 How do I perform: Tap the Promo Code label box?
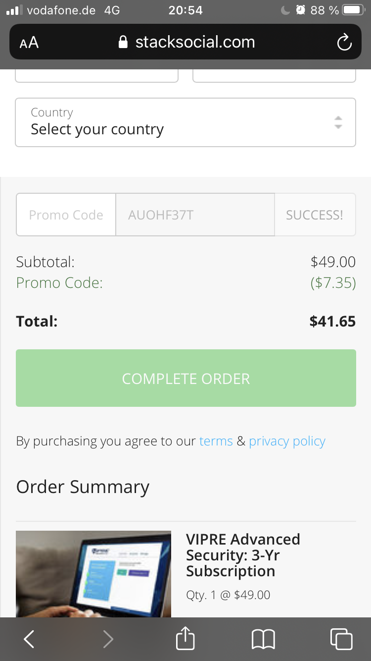pos(66,215)
